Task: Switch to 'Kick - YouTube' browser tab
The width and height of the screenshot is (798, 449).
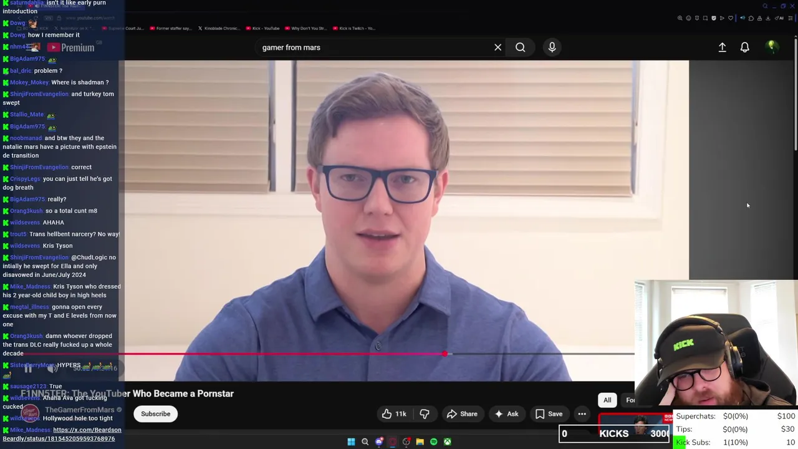Action: click(x=262, y=28)
